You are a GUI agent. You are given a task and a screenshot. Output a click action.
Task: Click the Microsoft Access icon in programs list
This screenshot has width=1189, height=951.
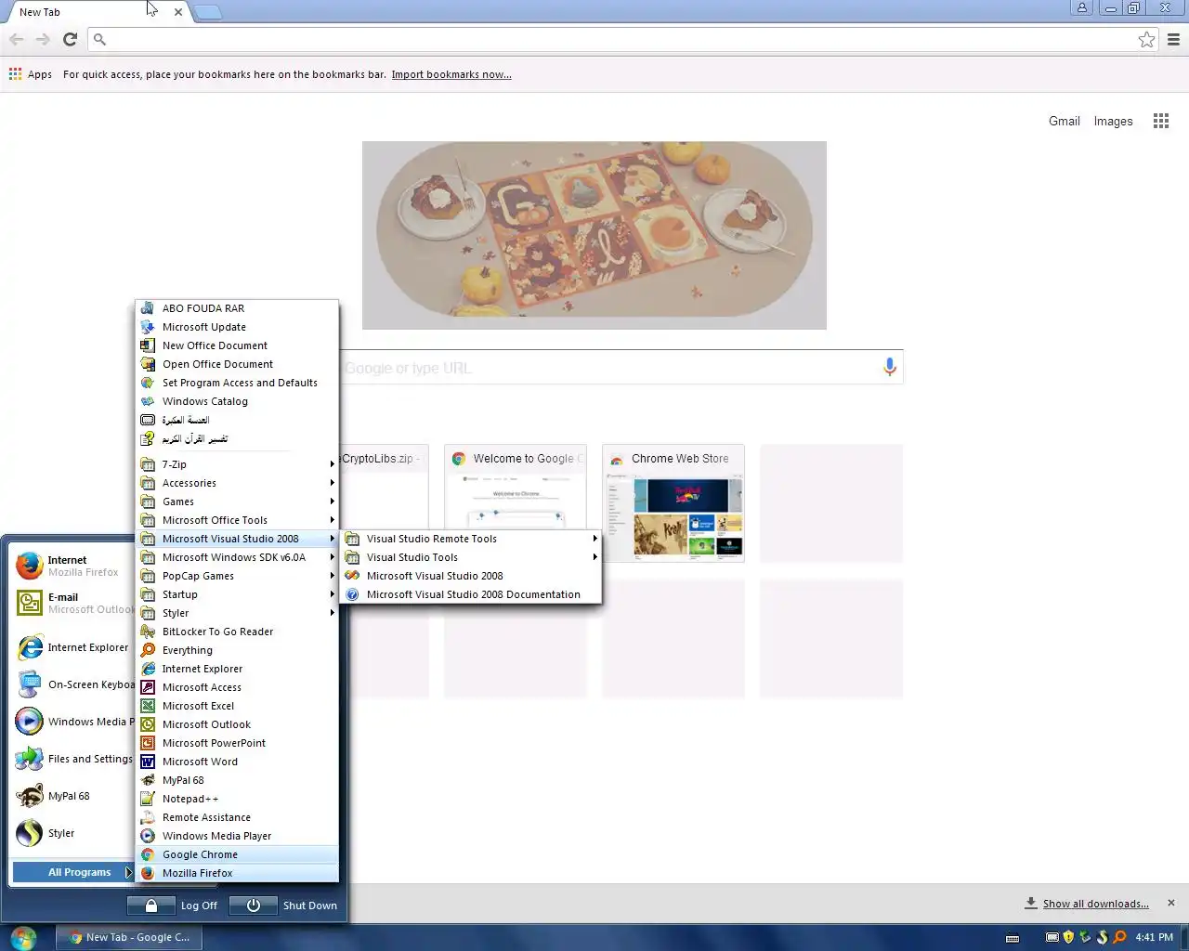click(x=148, y=687)
